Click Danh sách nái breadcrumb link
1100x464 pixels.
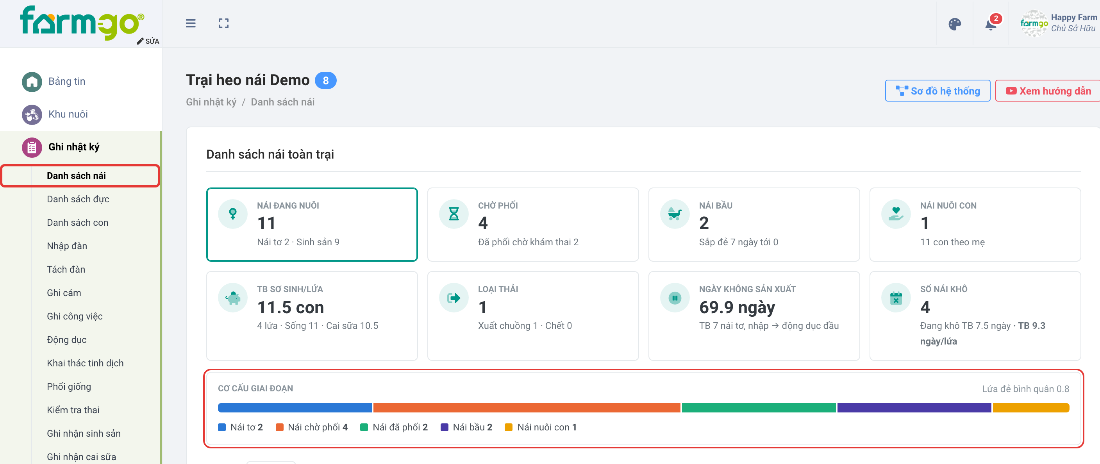click(x=283, y=102)
